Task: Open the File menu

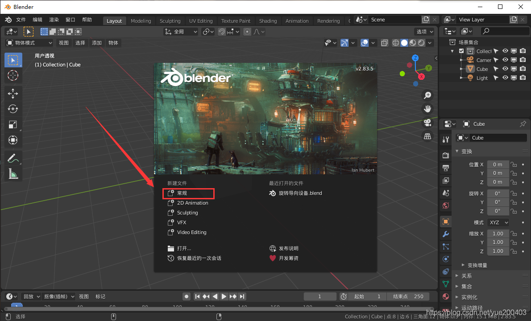Action: coord(21,20)
